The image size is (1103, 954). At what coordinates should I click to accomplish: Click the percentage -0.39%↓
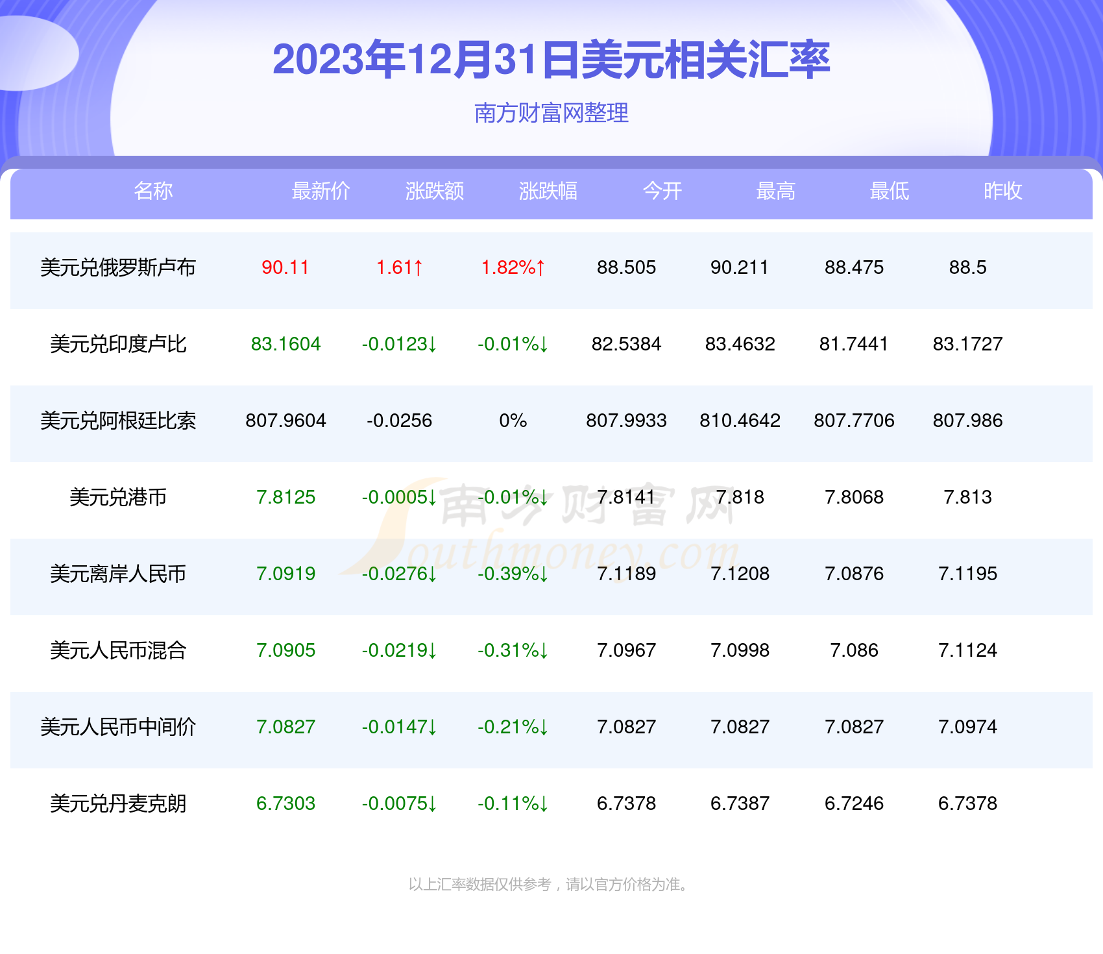[513, 574]
